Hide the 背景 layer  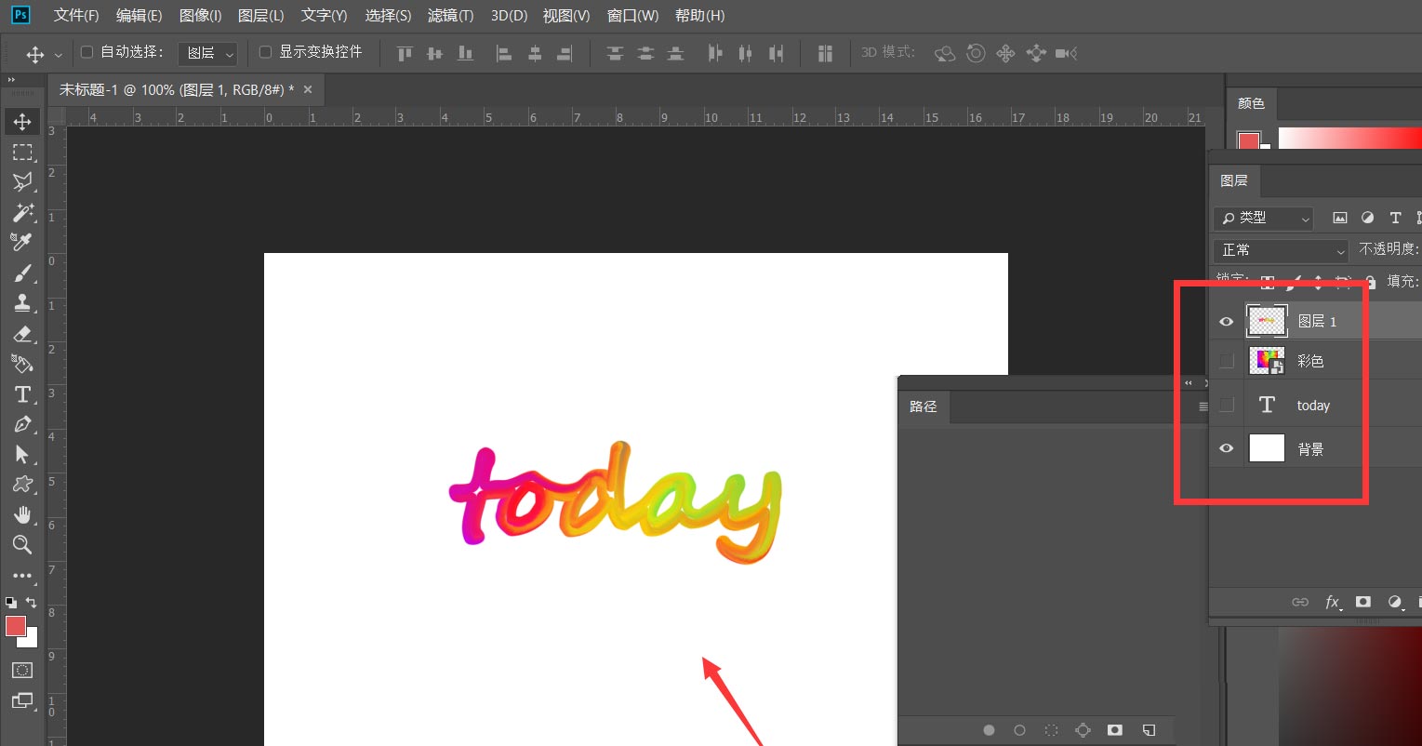click(1227, 448)
